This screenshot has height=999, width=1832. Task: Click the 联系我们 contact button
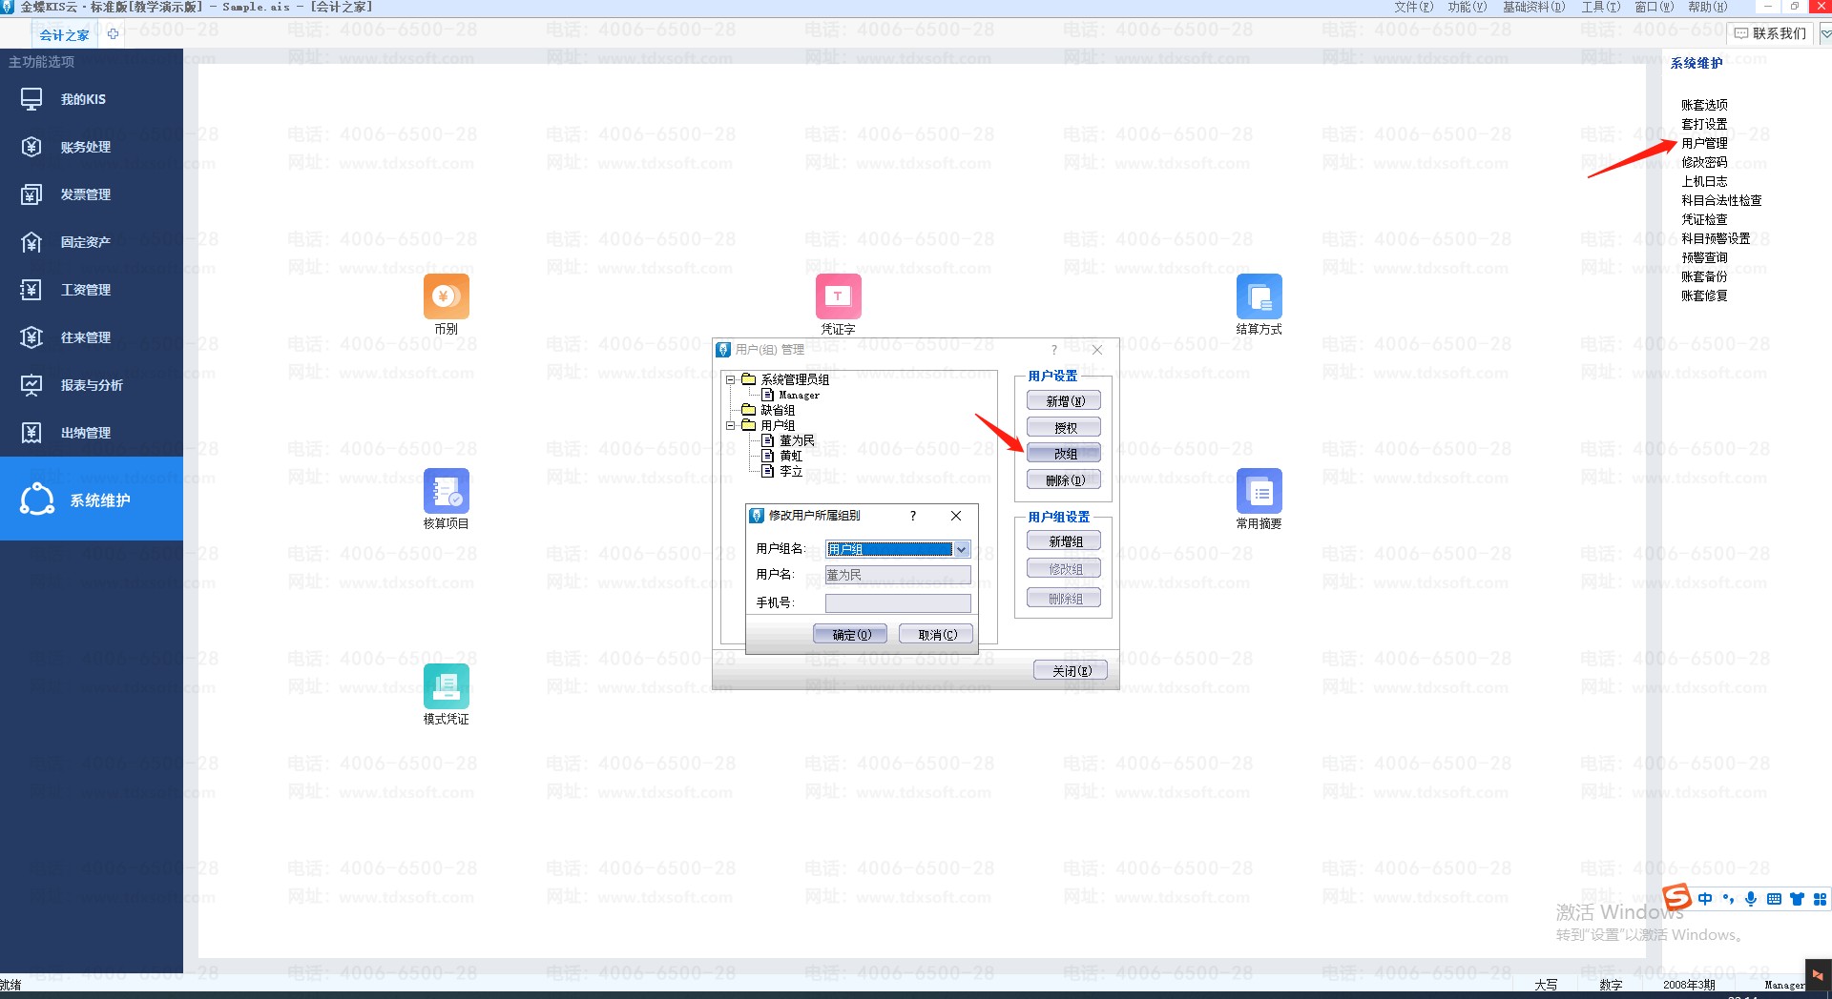click(x=1772, y=33)
